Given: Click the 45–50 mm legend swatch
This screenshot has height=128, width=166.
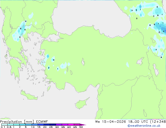Looking at the screenshot, I should [x=77, y=125].
